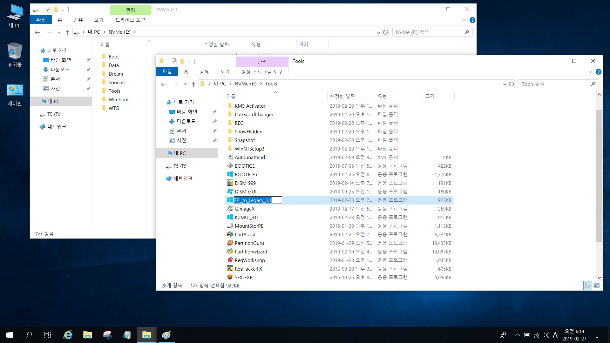Select 다운로드 in Tools window sidebar

tap(186, 121)
